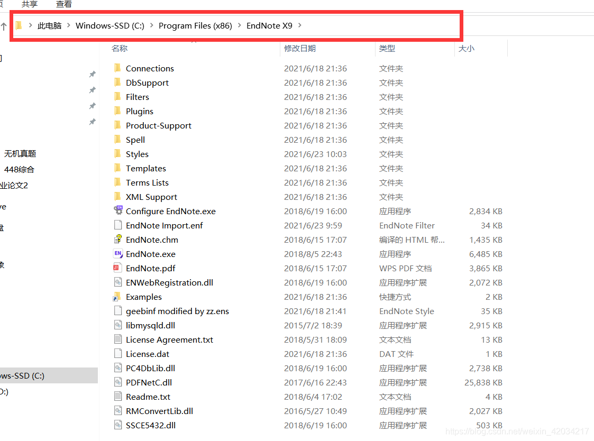Screen dimensions: 594x441
Task: Click the PDFNetC.dll file icon
Action: pyautogui.click(x=118, y=382)
